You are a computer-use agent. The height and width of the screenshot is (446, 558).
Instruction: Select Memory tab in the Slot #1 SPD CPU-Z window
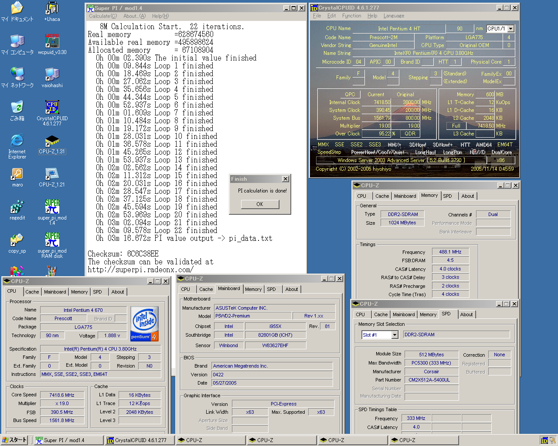tap(428, 314)
